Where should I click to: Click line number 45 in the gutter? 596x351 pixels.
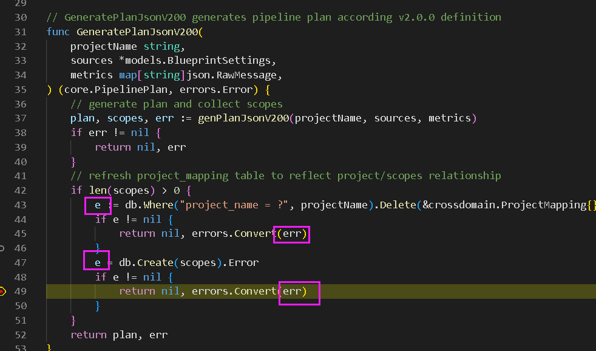point(21,233)
